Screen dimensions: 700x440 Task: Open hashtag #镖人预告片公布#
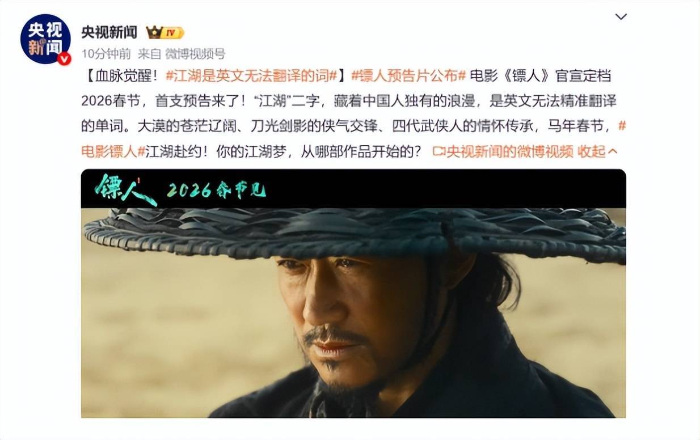[x=408, y=75]
